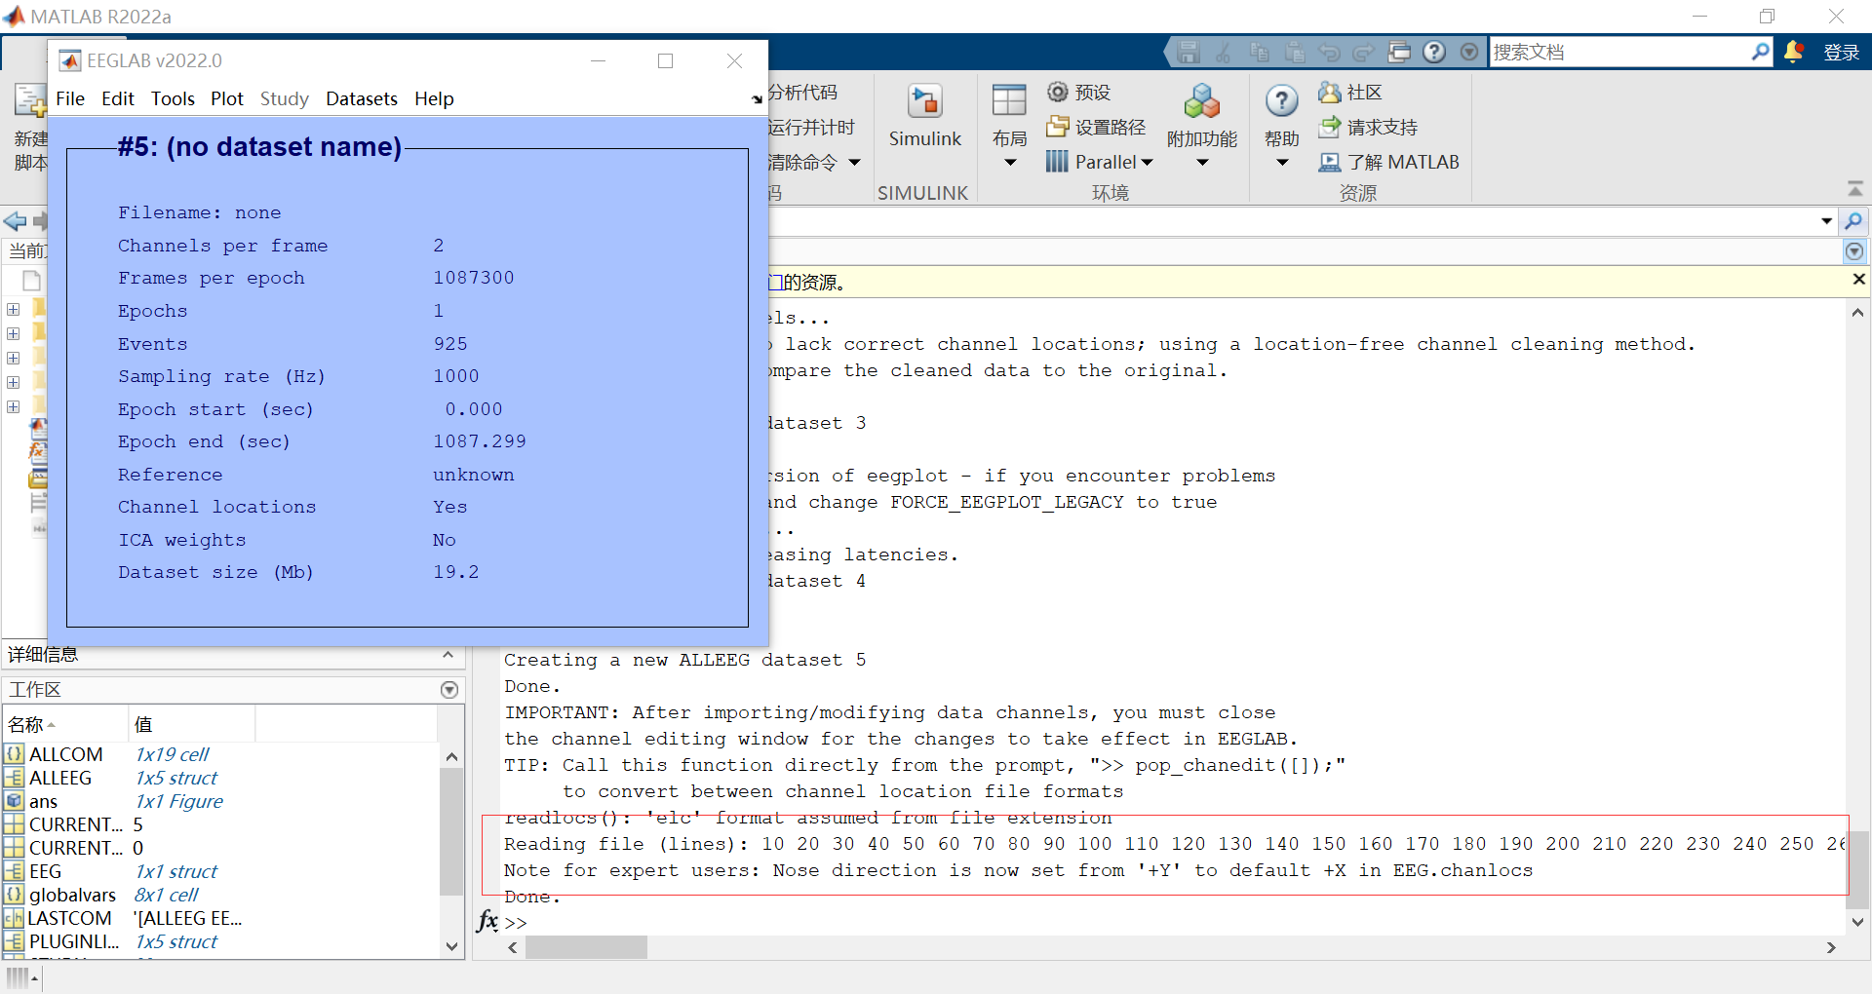This screenshot has height=994, width=1872.
Task: Open the Plot menu in EEGLAB
Action: pos(227,98)
